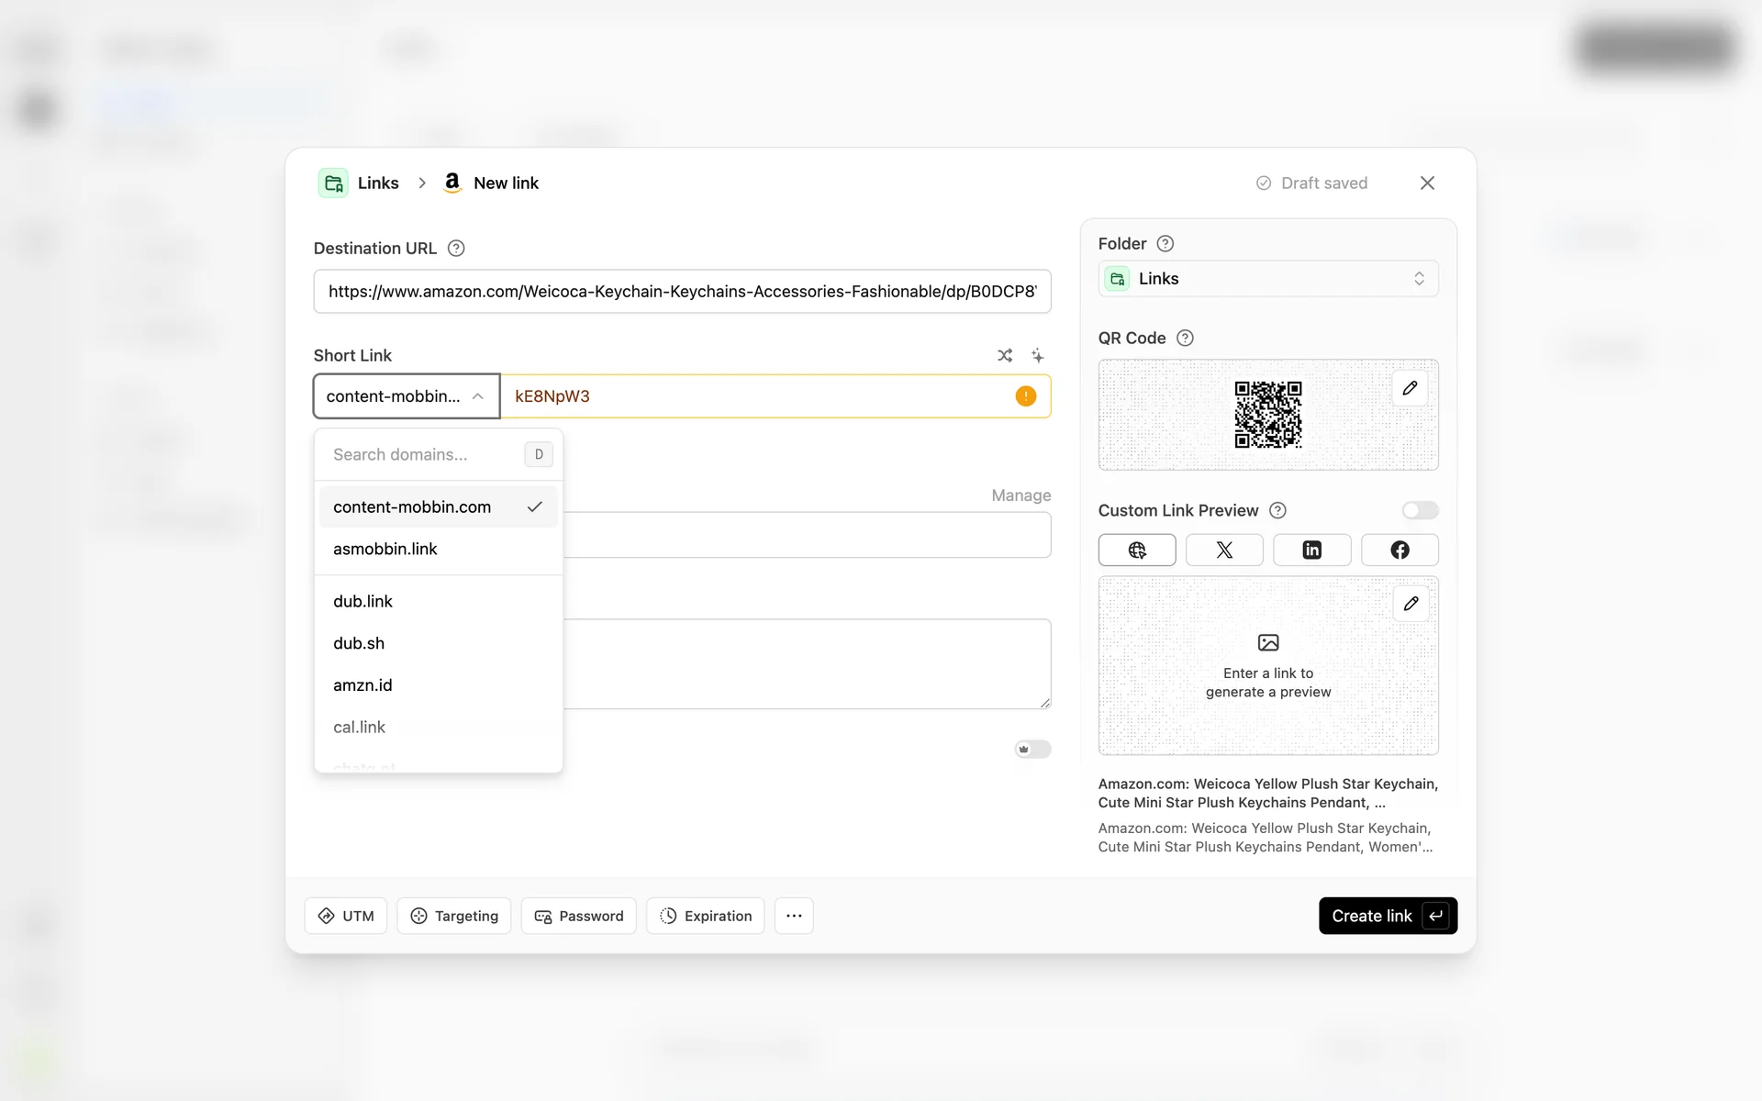
Task: Open the UTM builder button
Action: [346, 916]
